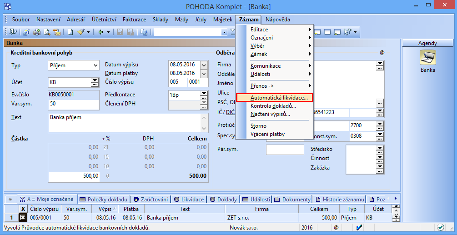Open dropdown arrow beside the broom icon
Image resolution: width=457 pixels, height=235 pixels.
[88, 32]
